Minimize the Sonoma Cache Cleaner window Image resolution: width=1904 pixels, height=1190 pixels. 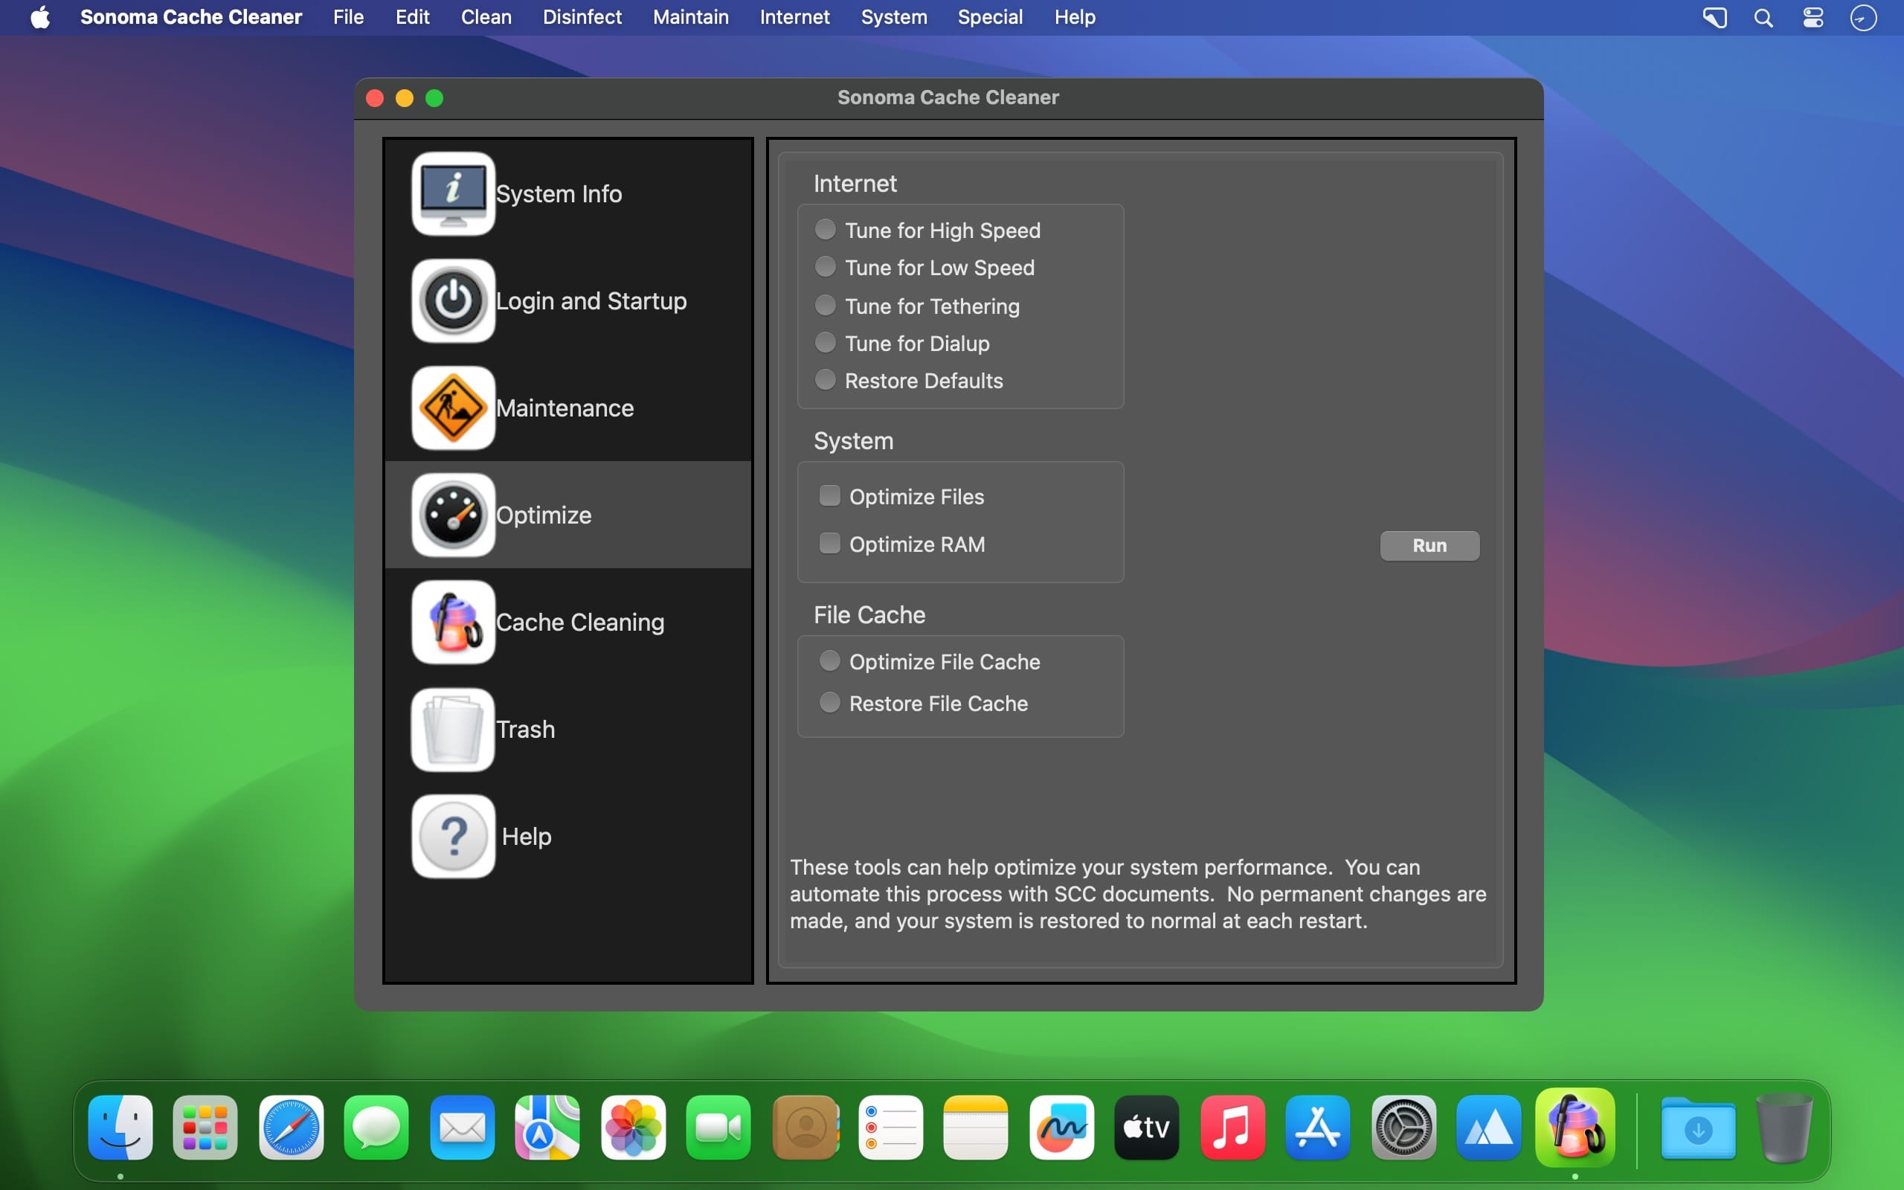click(405, 97)
